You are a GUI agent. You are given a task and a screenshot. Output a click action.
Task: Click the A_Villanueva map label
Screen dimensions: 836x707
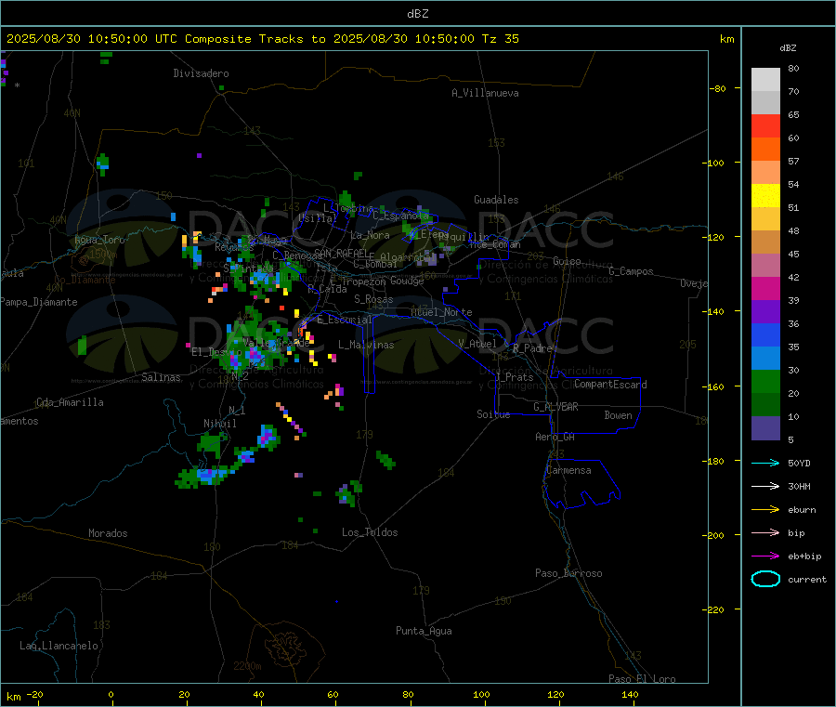tap(485, 93)
